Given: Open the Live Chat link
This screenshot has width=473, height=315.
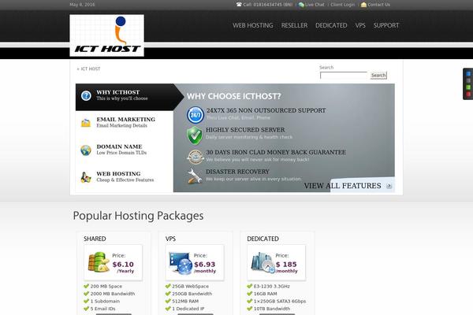Looking at the screenshot, I should pos(315,5).
